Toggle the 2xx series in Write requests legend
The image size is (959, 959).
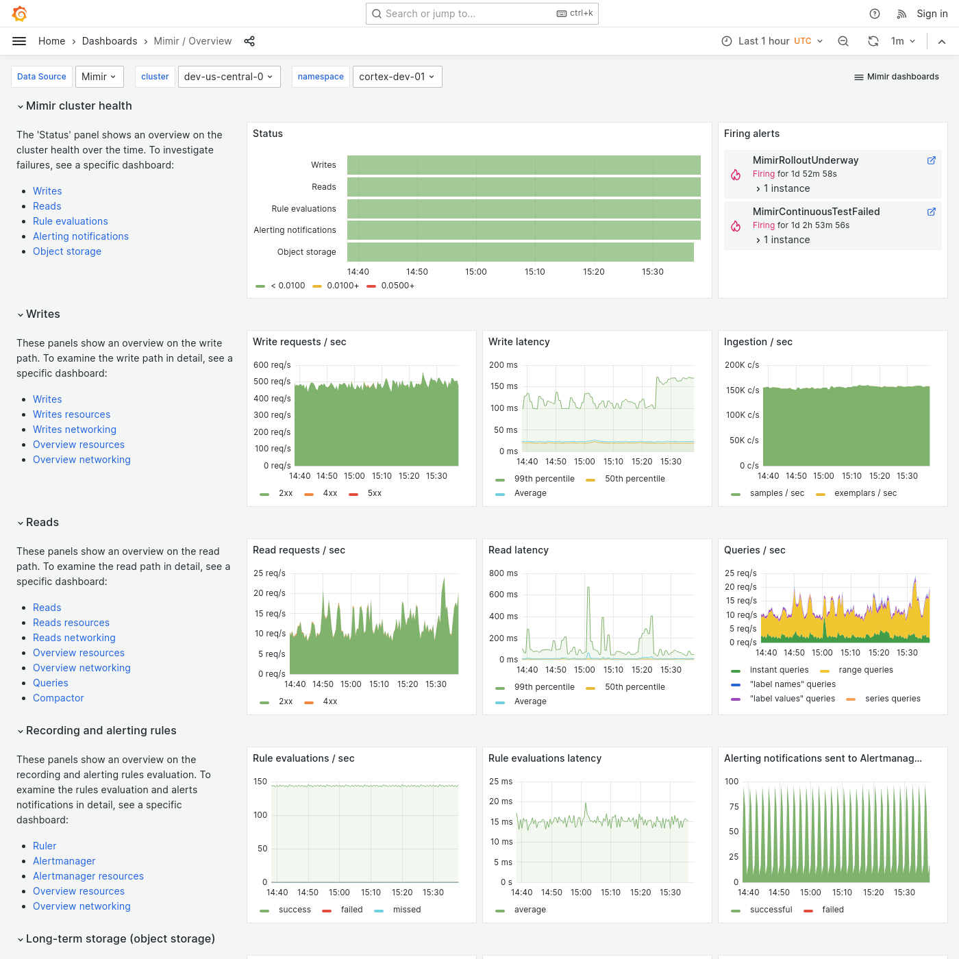286,493
